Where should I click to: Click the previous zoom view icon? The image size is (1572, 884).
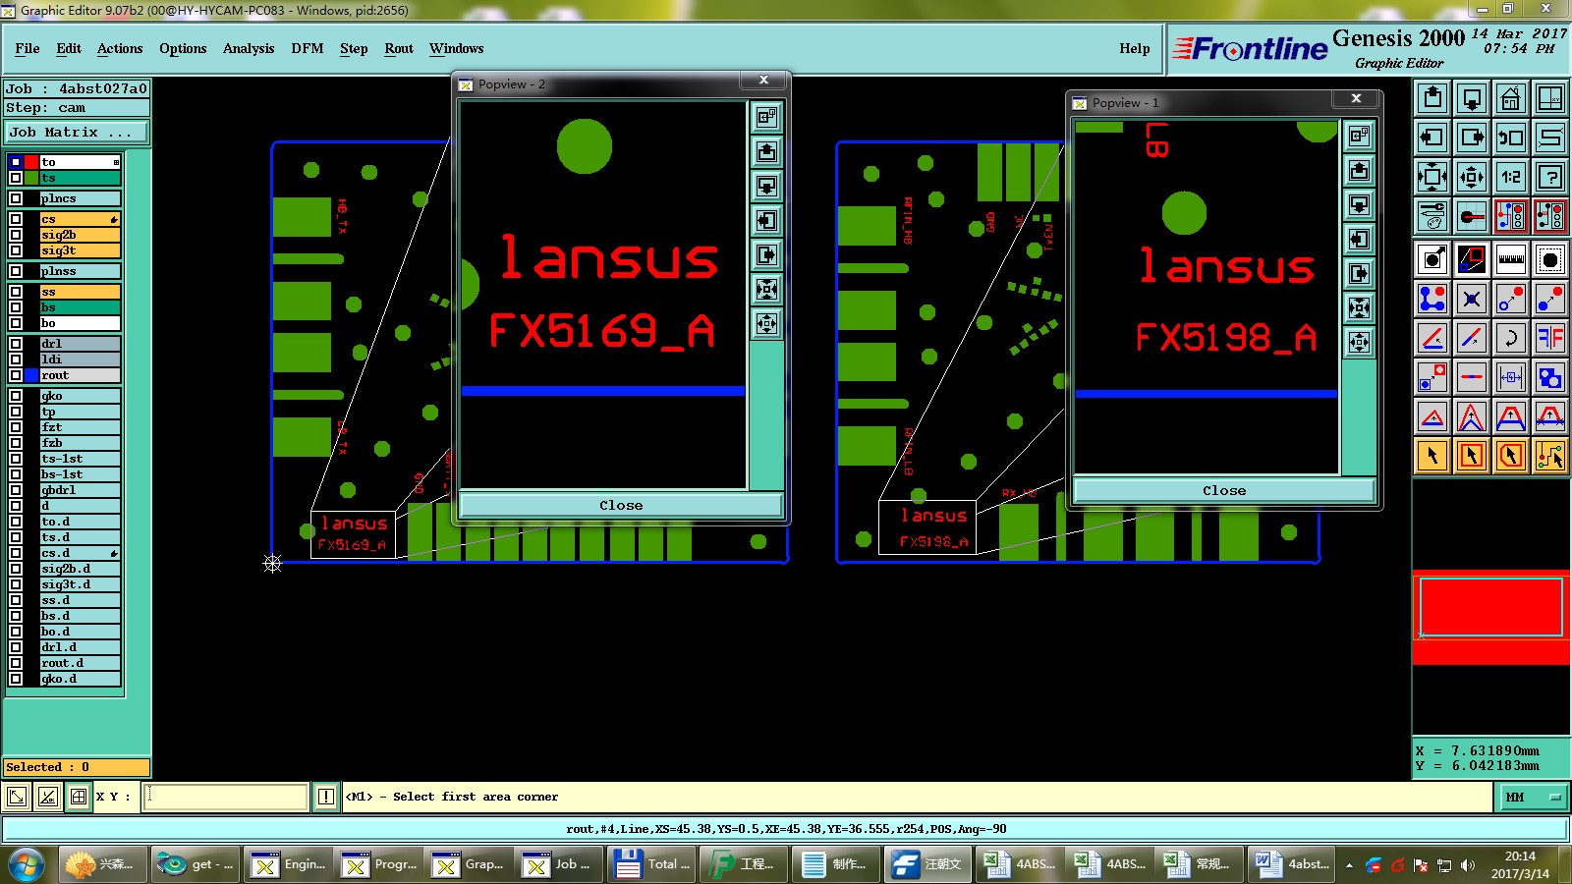(x=1511, y=138)
